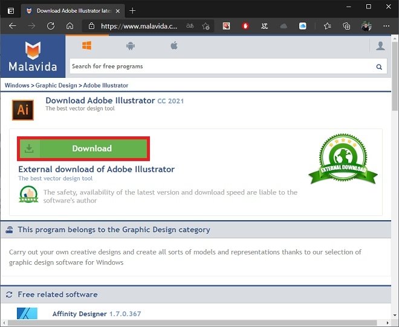Click the Adobe Illustrator Ai app icon
Screen dimensions: 399x327
[x=23, y=110]
